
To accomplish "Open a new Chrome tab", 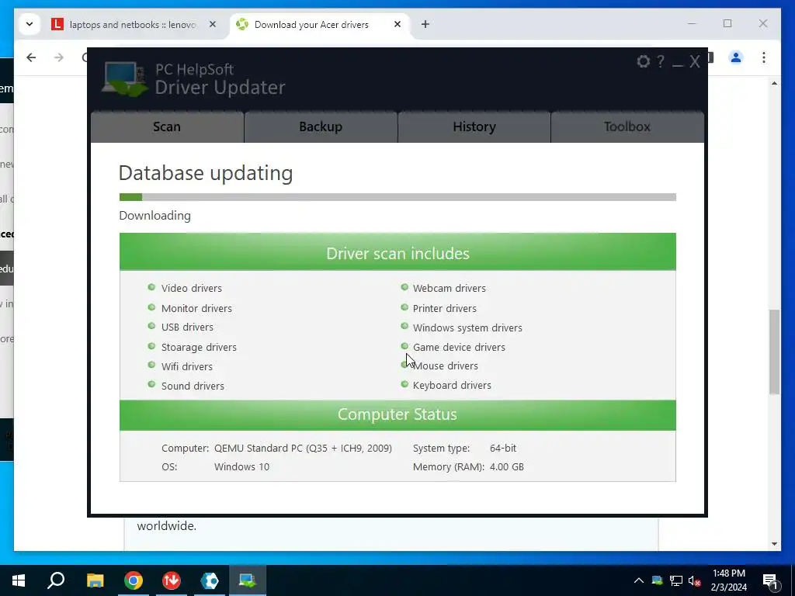I will coord(425,24).
